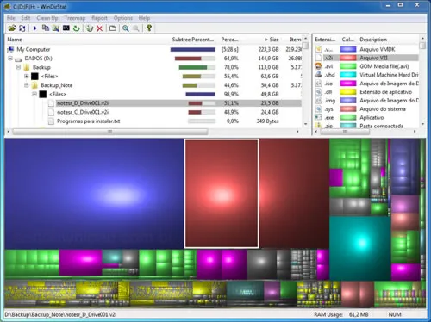The width and height of the screenshot is (431, 322).
Task: Open the Edit menu
Action: click(26, 18)
